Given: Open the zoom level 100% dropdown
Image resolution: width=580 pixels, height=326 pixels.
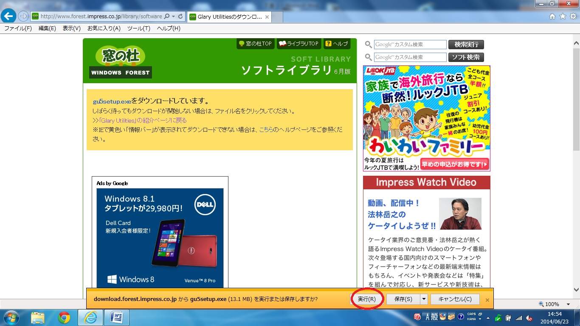Looking at the screenshot, I should 568,304.
